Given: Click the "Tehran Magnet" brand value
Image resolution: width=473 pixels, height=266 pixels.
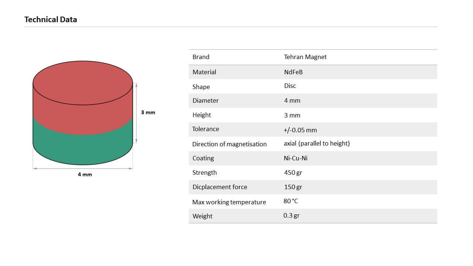Looking at the screenshot, I should (x=305, y=57).
